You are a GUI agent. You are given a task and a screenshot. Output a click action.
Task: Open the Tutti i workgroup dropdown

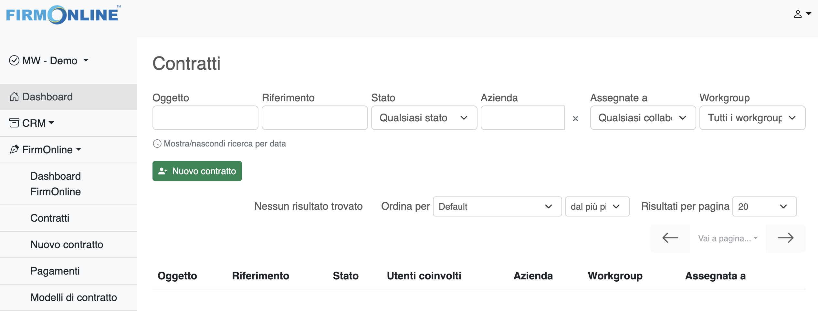(x=752, y=118)
